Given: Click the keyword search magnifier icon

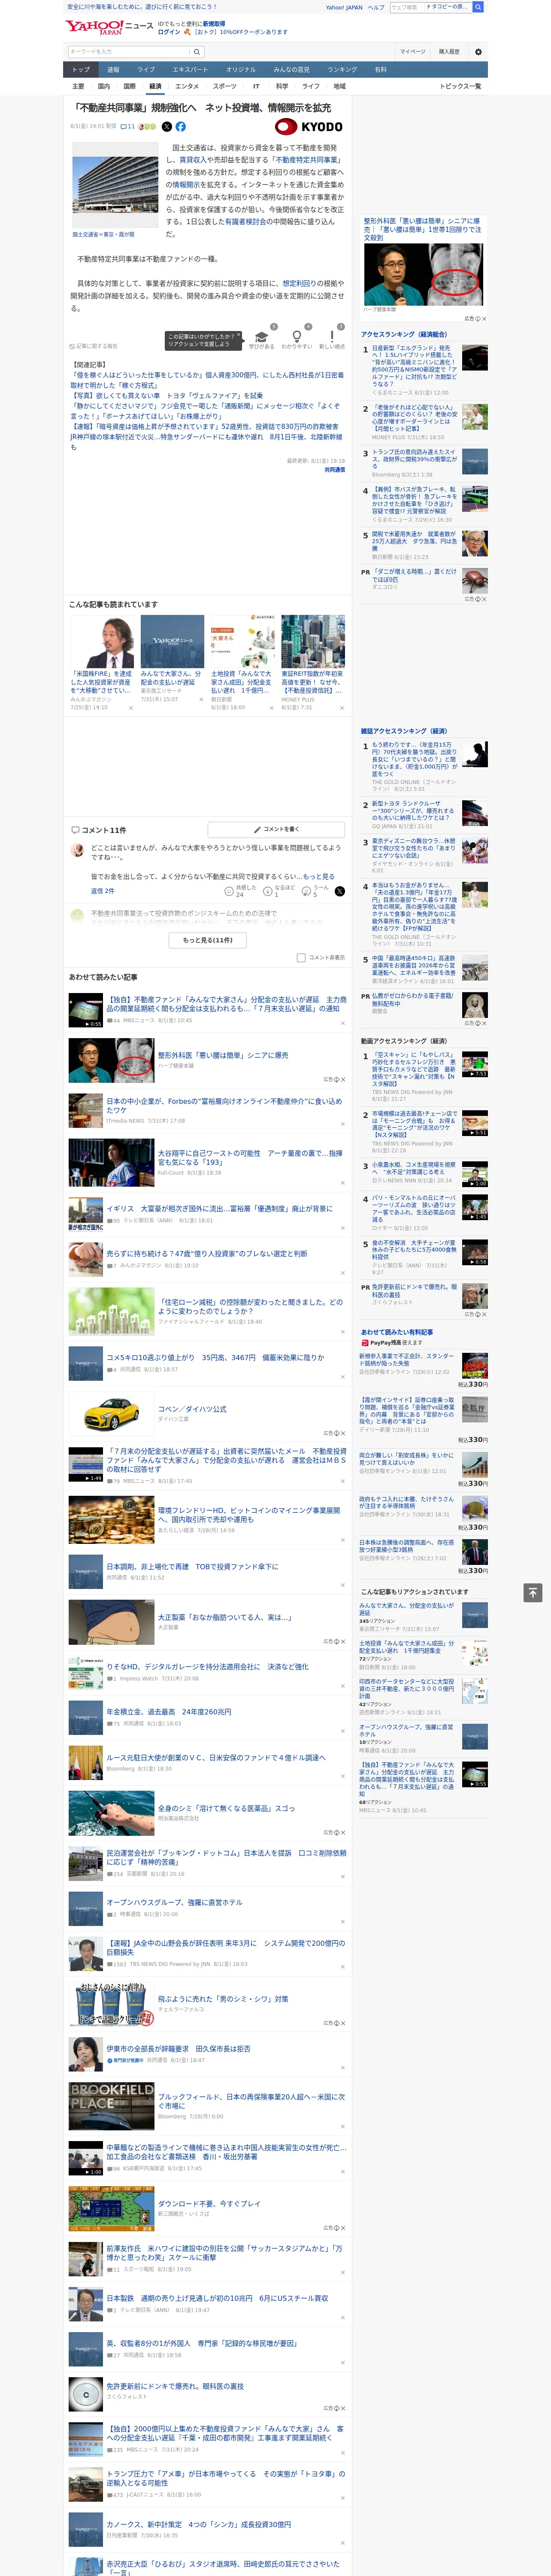Looking at the screenshot, I should click(x=197, y=52).
